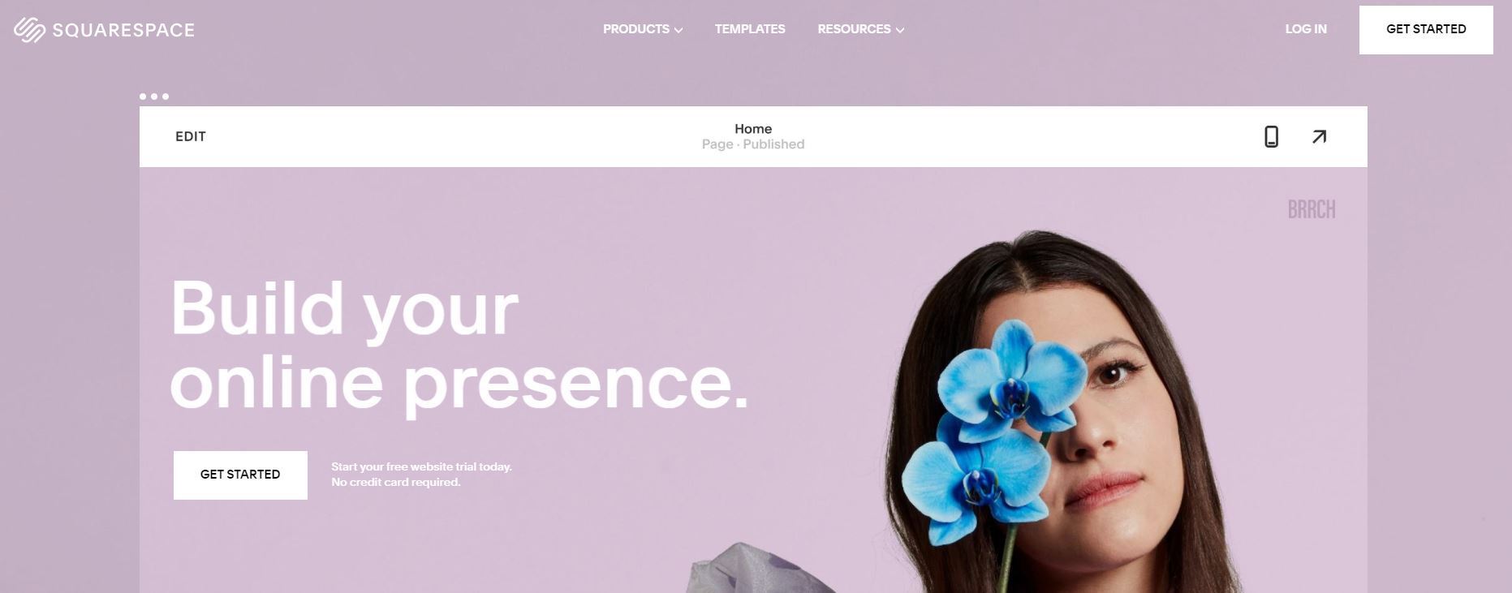Click the Edit button in preview bar
Viewport: 1512px width, 593px height.
tap(191, 137)
